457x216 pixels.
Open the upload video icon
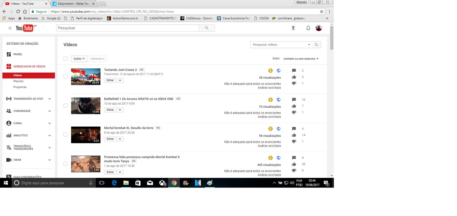tap(293, 28)
